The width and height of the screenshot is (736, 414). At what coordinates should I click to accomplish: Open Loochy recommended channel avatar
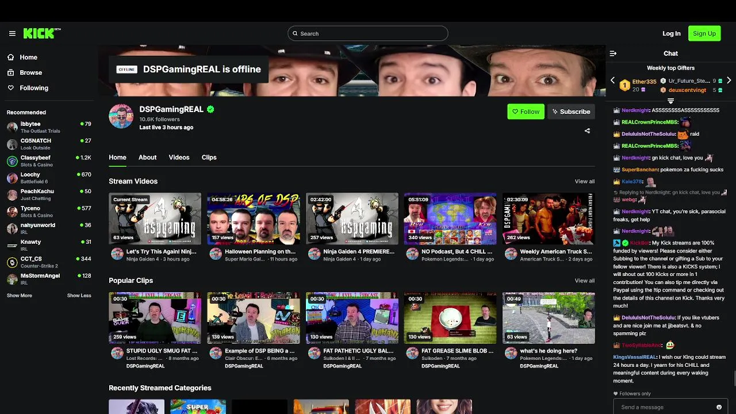point(12,178)
